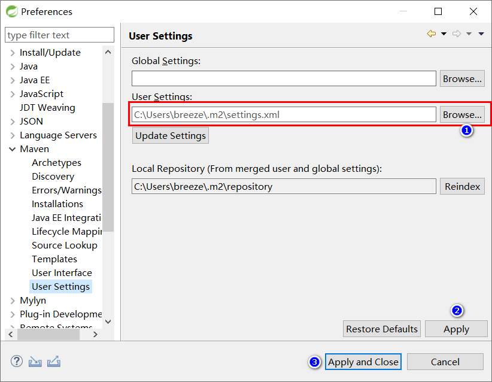Select Java EE Integration under Maven
The height and width of the screenshot is (382, 492).
coord(66,218)
